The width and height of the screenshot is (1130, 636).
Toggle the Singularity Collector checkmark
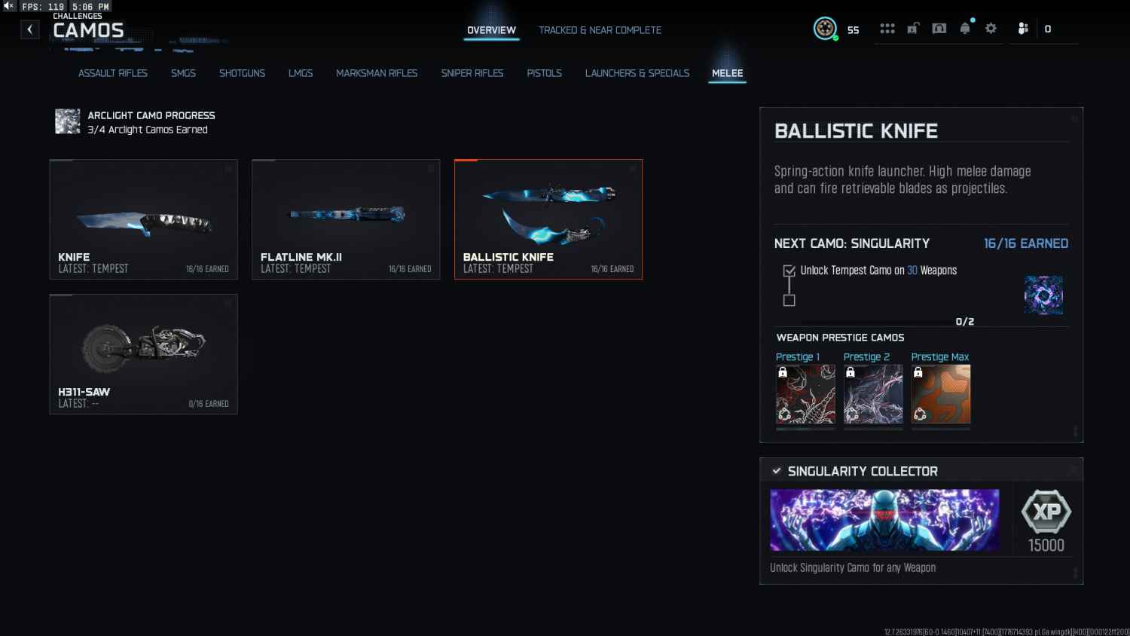click(x=776, y=471)
